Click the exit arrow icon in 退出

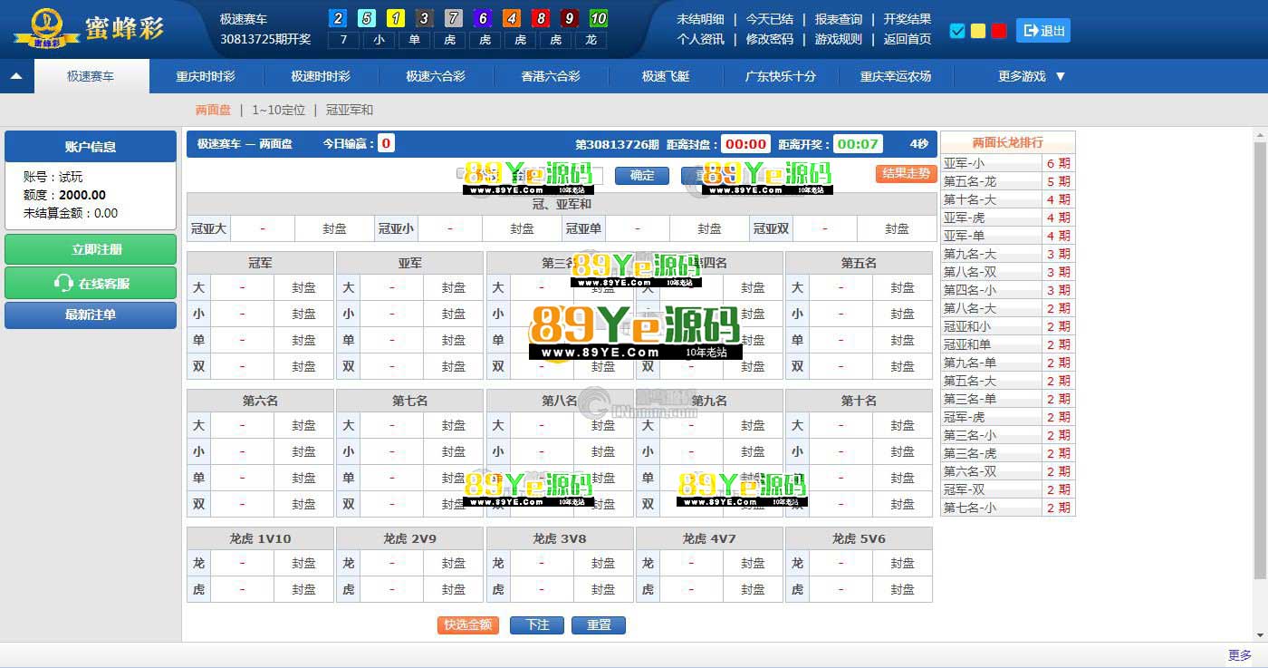coord(1031,31)
